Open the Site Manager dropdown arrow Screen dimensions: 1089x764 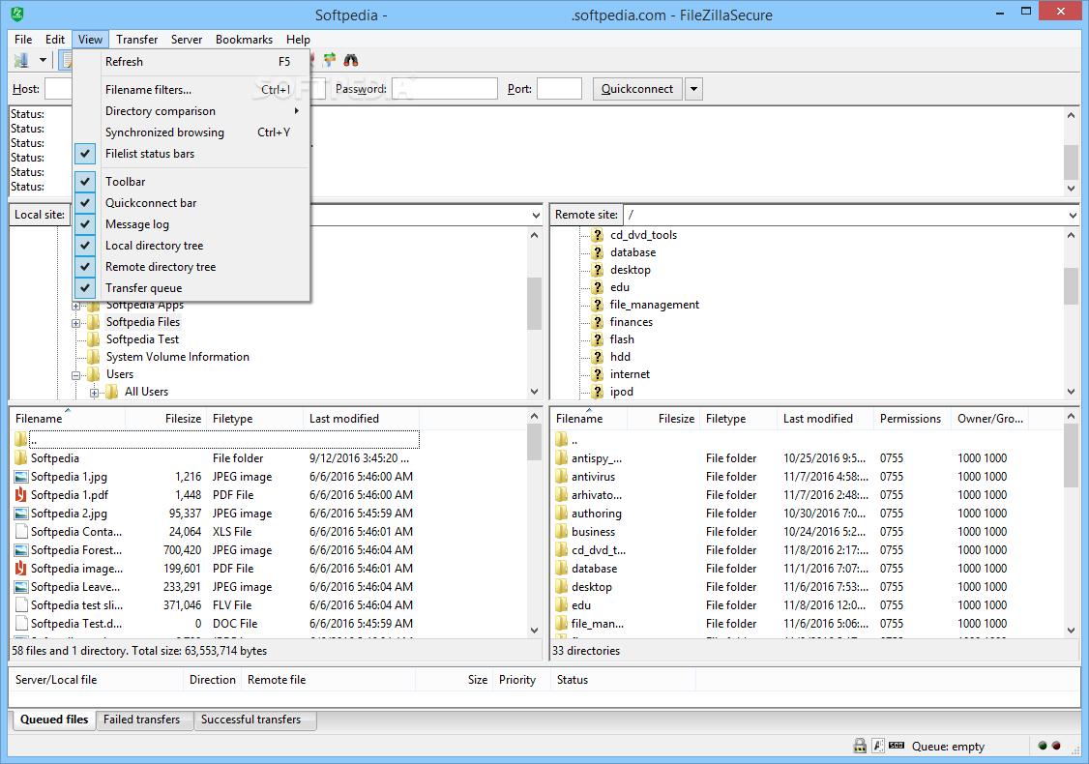[x=43, y=60]
